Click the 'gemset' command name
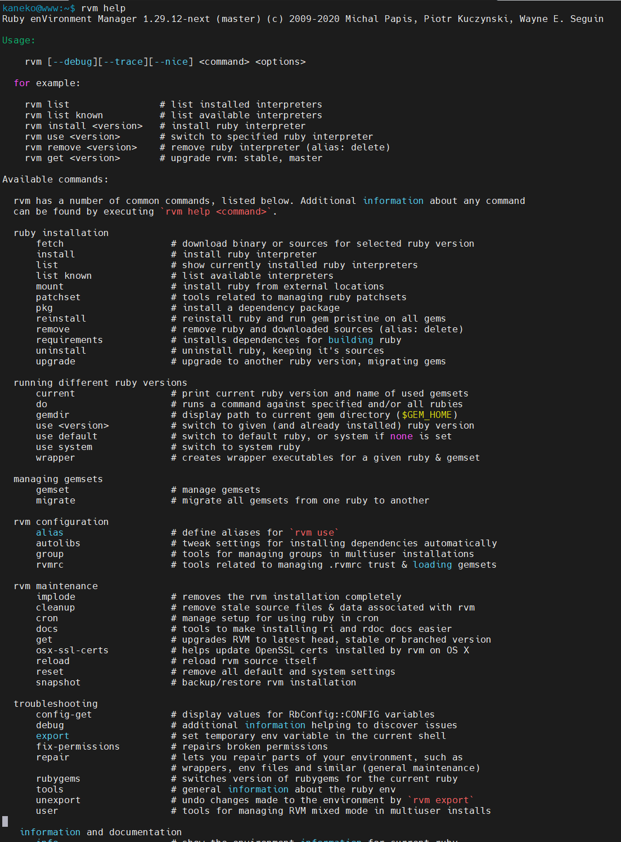This screenshot has width=621, height=842. [x=53, y=490]
